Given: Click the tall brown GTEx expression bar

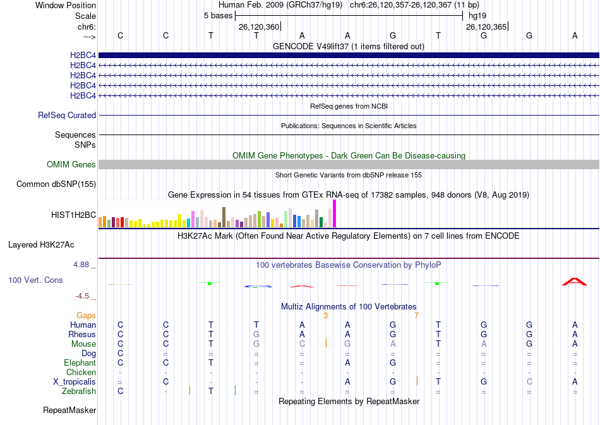Looking at the screenshot, I should click(x=224, y=218).
